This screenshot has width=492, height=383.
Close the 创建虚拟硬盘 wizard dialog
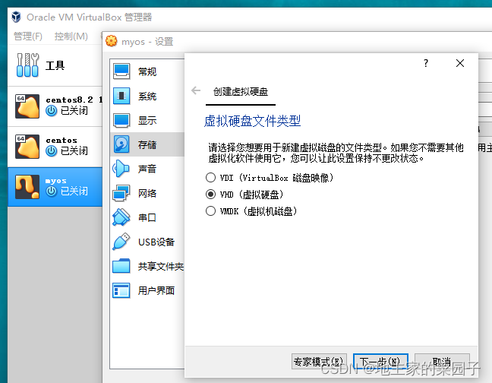tap(460, 63)
